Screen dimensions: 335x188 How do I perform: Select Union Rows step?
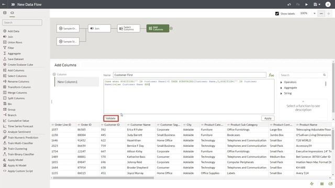point(13,42)
